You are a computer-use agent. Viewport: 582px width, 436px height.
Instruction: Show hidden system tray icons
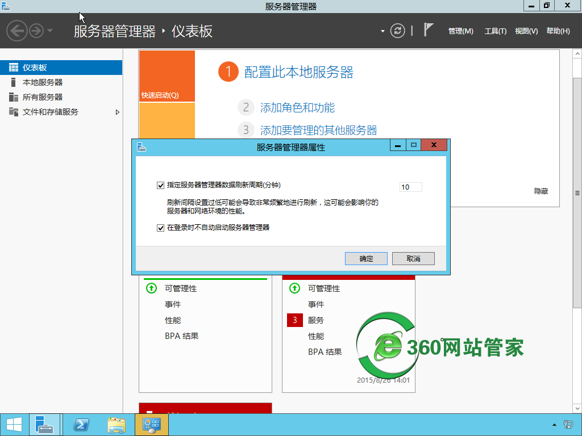coord(554,425)
